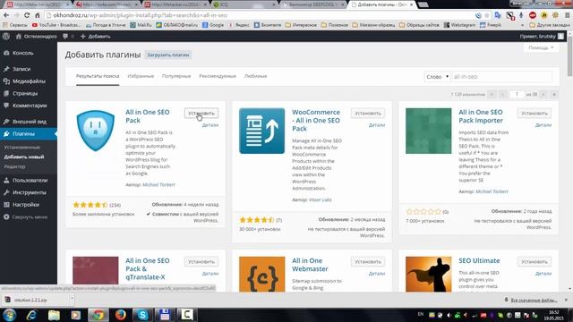573x322 pixels.
Task: Open the All in One SEO Pack title
Action: (147, 116)
